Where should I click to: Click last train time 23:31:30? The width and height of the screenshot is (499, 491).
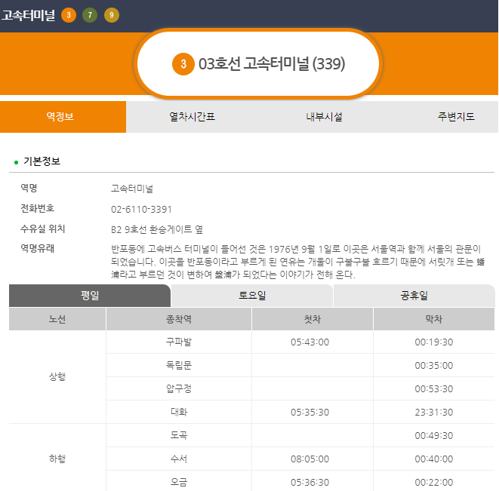point(434,412)
